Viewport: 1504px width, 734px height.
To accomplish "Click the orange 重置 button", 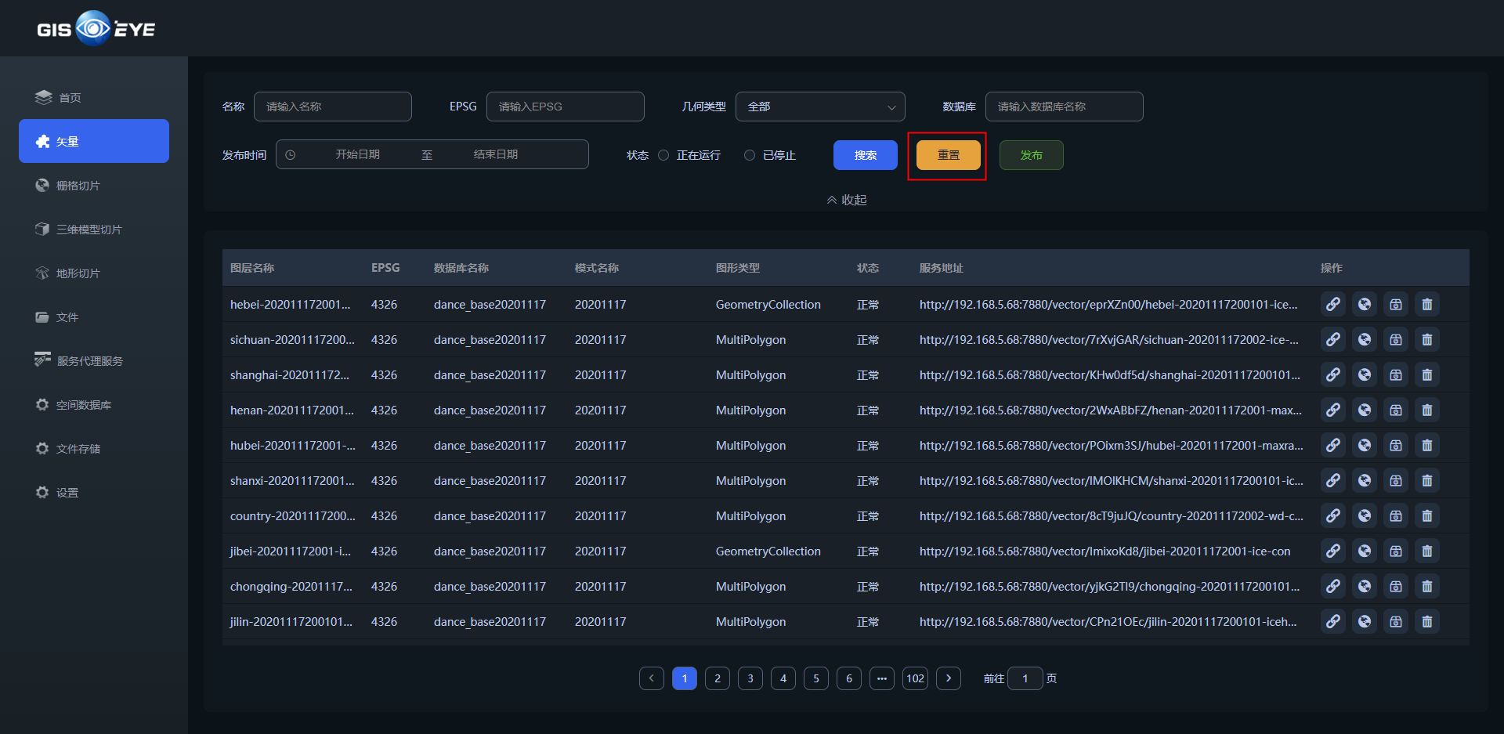I will pos(949,155).
